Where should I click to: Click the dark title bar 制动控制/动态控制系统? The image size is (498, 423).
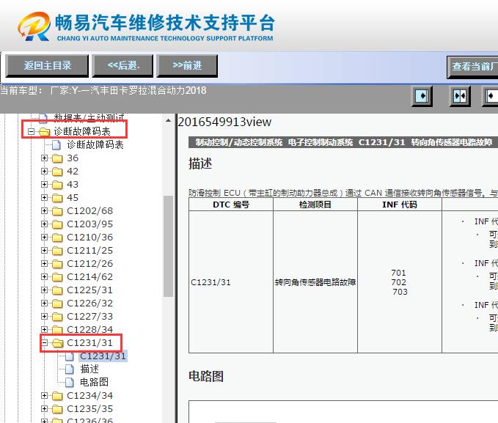point(343,142)
